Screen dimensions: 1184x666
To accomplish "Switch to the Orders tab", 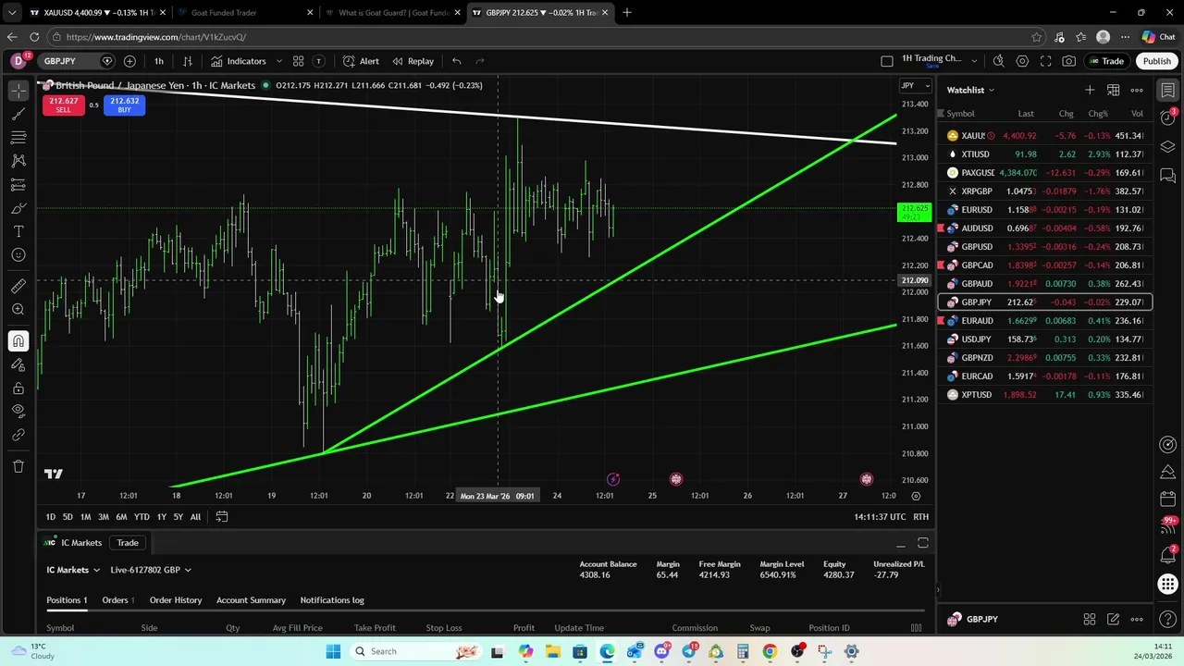I will click(x=117, y=600).
